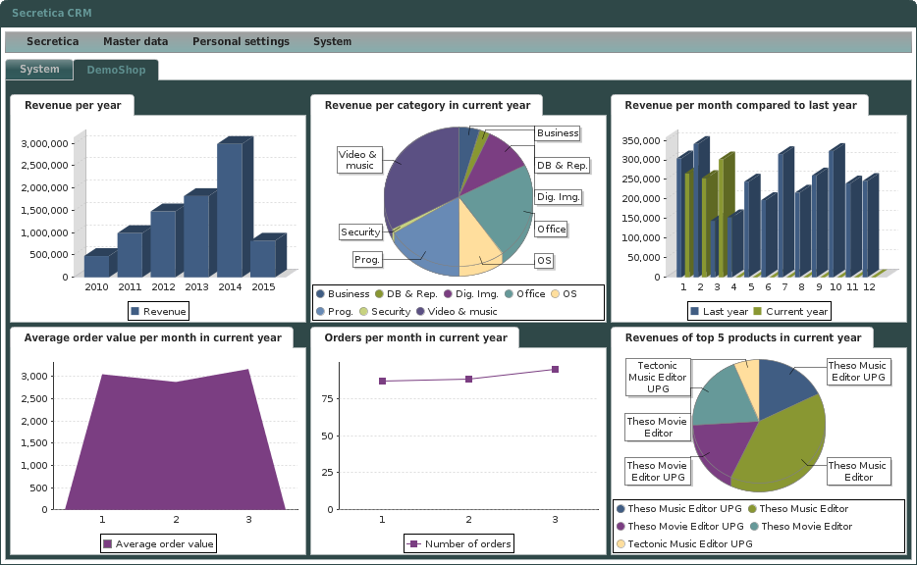Viewport: 917px width, 565px height.
Task: Toggle the Theso Movie Editor UPG legend entry
Action: coord(620,526)
